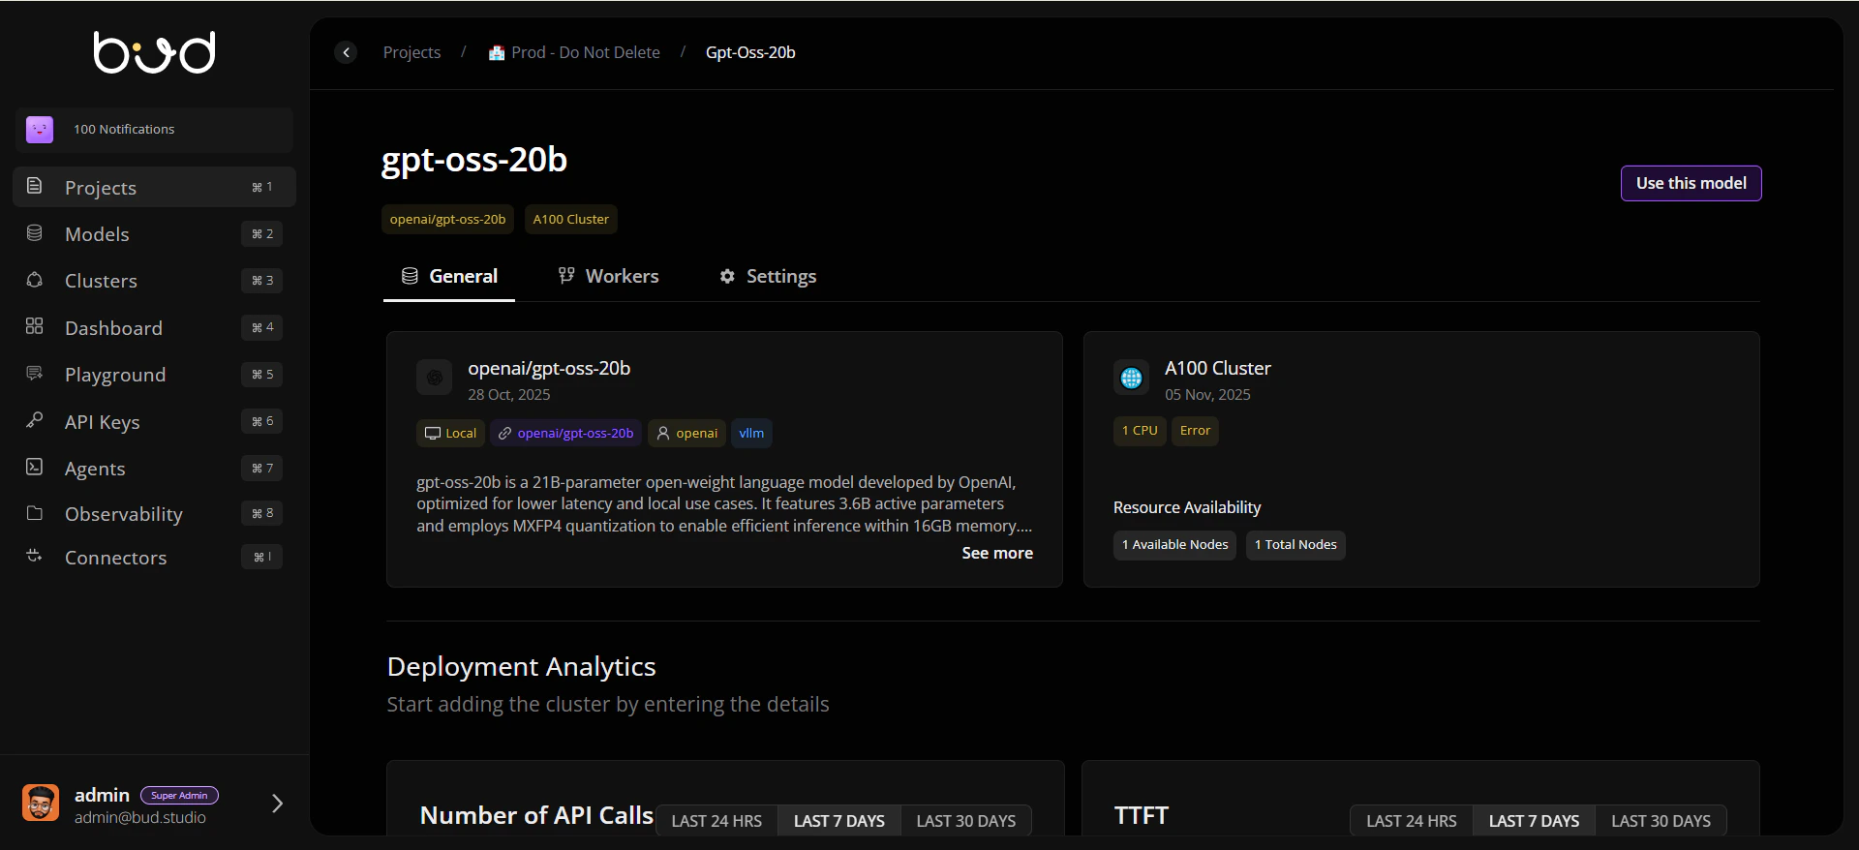Navigate to Projects breadcrumb
This screenshot has width=1859, height=850.
(411, 52)
